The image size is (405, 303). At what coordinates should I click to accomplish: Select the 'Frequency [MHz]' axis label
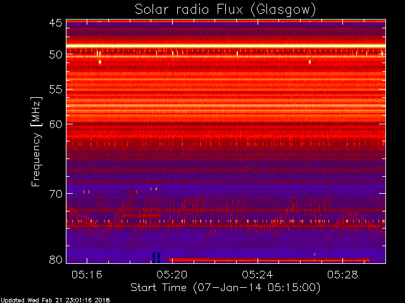pyautogui.click(x=36, y=141)
